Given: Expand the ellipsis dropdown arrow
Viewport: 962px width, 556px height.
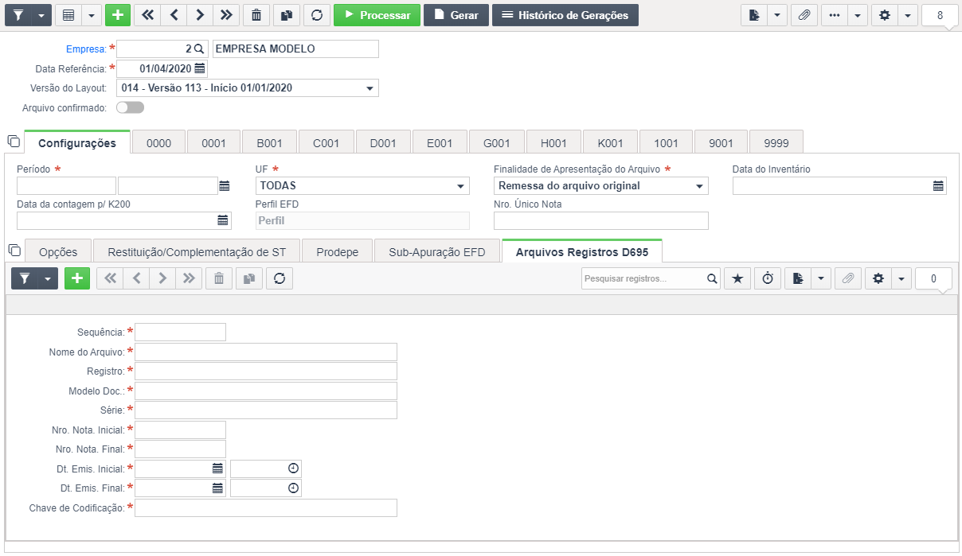Looking at the screenshot, I should (x=858, y=15).
